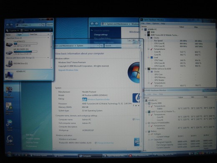Click the Search field in the System window
Image resolution: width=217 pixels, height=163 pixels.
[x=122, y=46]
